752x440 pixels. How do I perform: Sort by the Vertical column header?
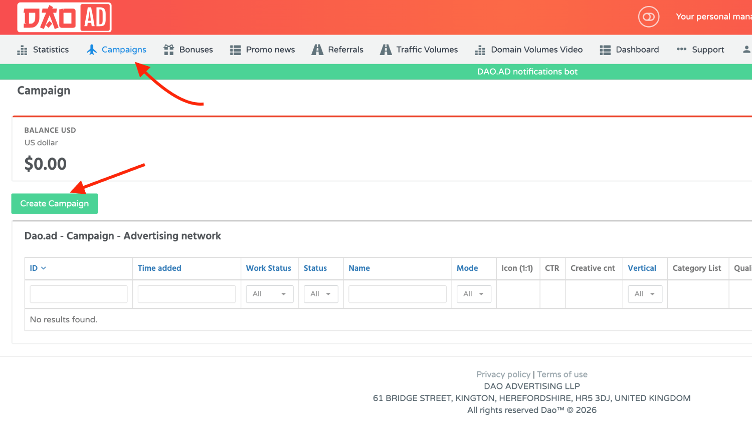(x=642, y=268)
